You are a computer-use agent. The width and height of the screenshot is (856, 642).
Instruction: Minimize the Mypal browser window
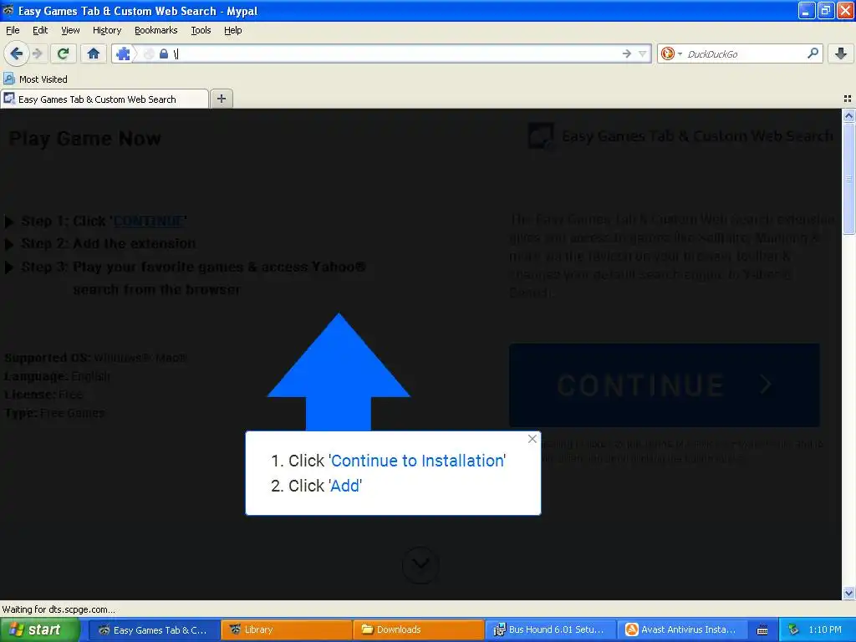tap(807, 10)
